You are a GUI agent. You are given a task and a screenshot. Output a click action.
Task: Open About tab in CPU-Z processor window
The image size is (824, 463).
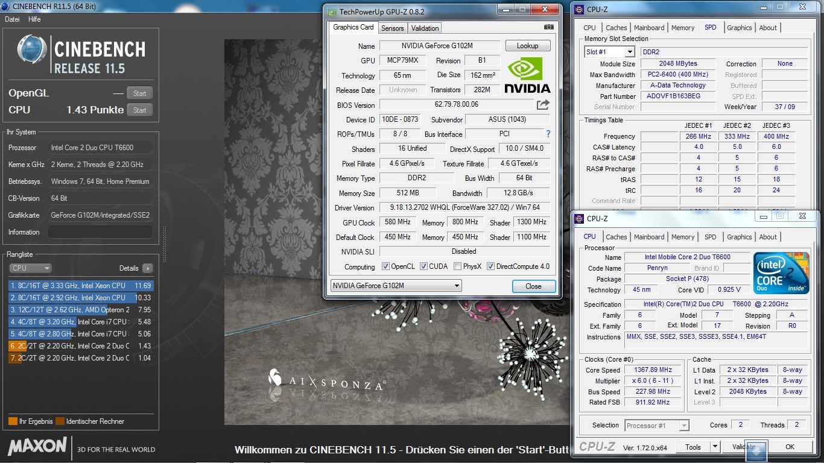[768, 237]
